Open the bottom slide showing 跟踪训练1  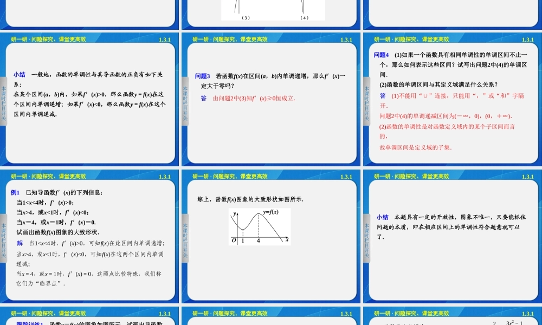tap(89, 316)
